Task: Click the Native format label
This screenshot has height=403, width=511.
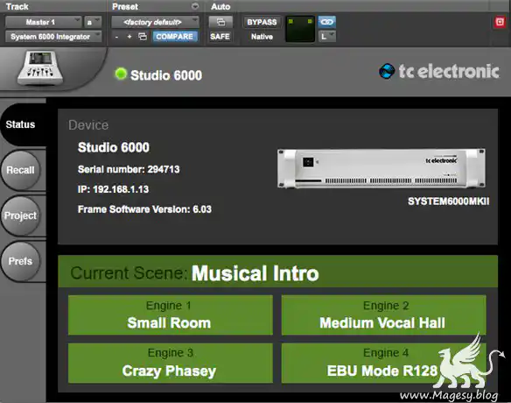Action: point(262,37)
